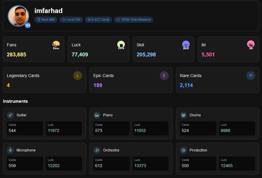Screen dimensions: 262x178
Task: Click the pink IM stat icon
Action: [x=251, y=45]
